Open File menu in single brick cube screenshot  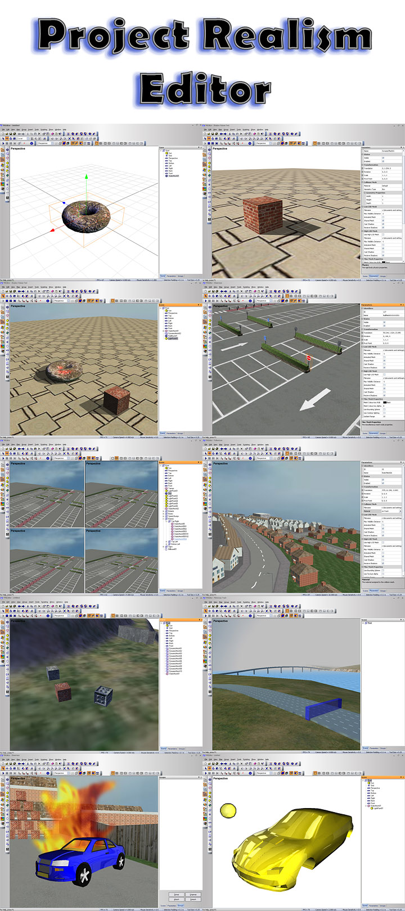click(x=206, y=129)
